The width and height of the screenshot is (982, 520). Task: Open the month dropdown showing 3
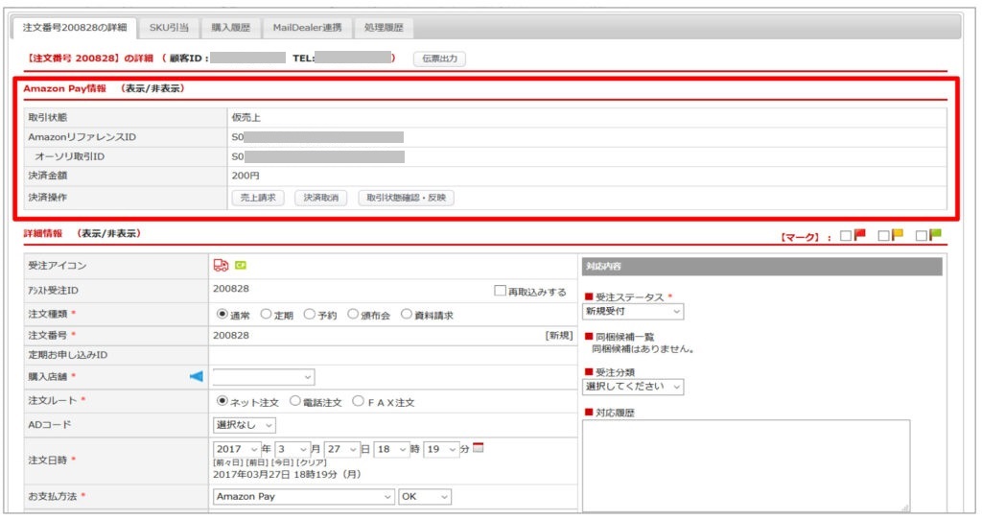pos(292,449)
